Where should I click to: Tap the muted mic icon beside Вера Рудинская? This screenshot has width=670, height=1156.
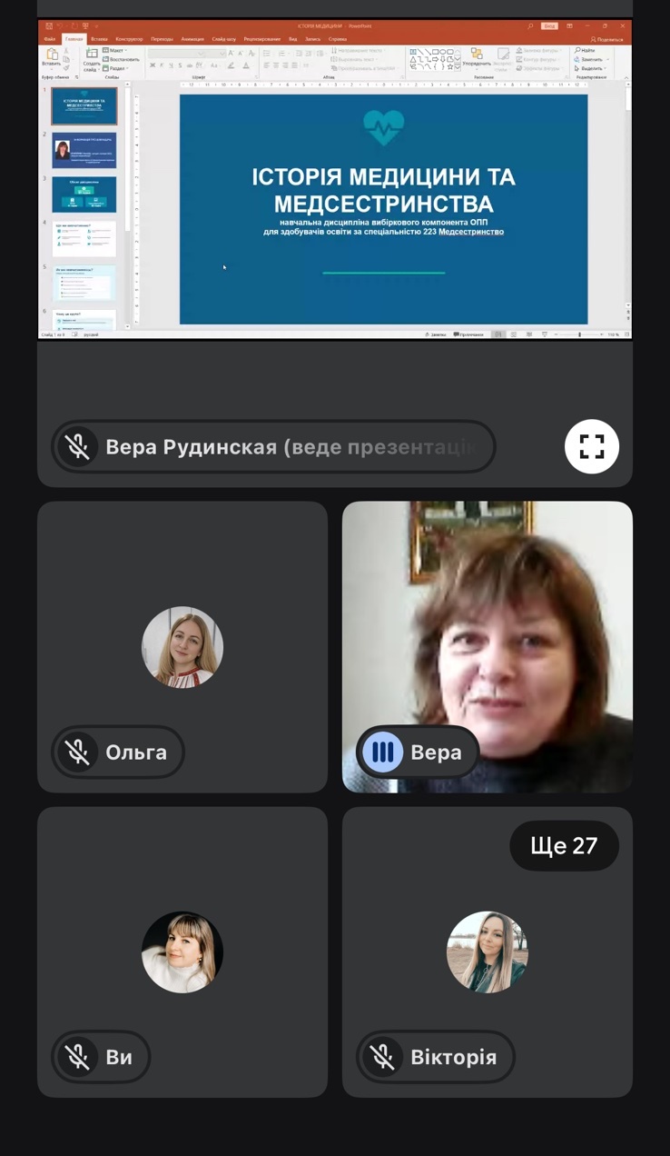(x=77, y=446)
